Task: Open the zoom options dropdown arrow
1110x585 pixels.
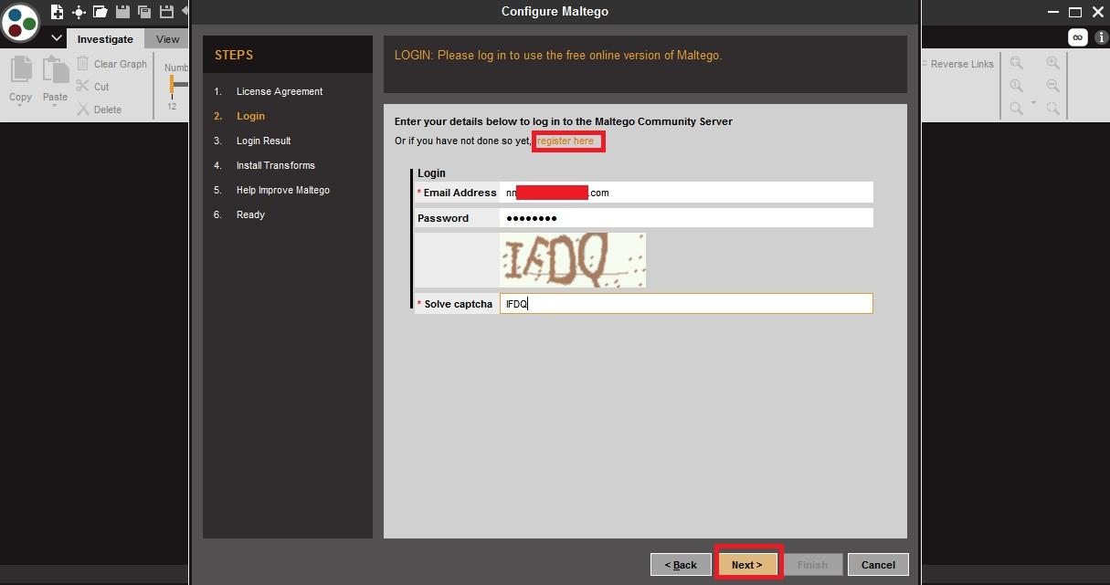Action: point(1034,103)
